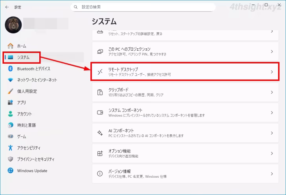Click the Windows Update icon
Screen dimensions: 286x195
coord(11,171)
